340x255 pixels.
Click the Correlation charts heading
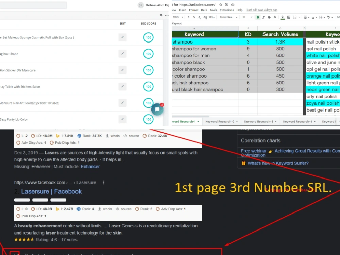[x=261, y=141]
